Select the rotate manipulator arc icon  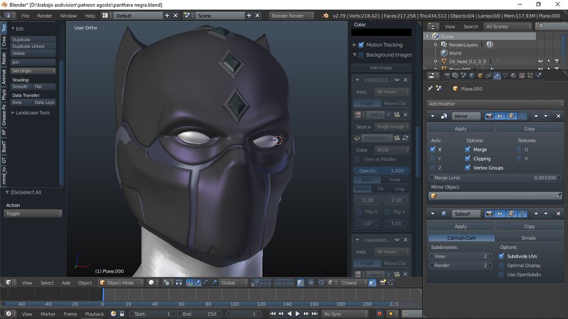point(206,283)
